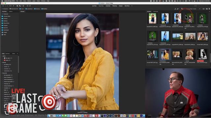211x118 pixels.
Task: Click the large preview image of woman in yellow
Action: [x=82, y=62]
